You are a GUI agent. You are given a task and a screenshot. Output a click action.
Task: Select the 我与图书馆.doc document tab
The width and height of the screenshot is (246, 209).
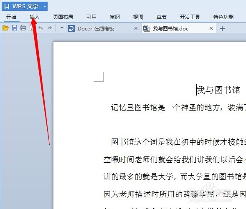pos(179,28)
